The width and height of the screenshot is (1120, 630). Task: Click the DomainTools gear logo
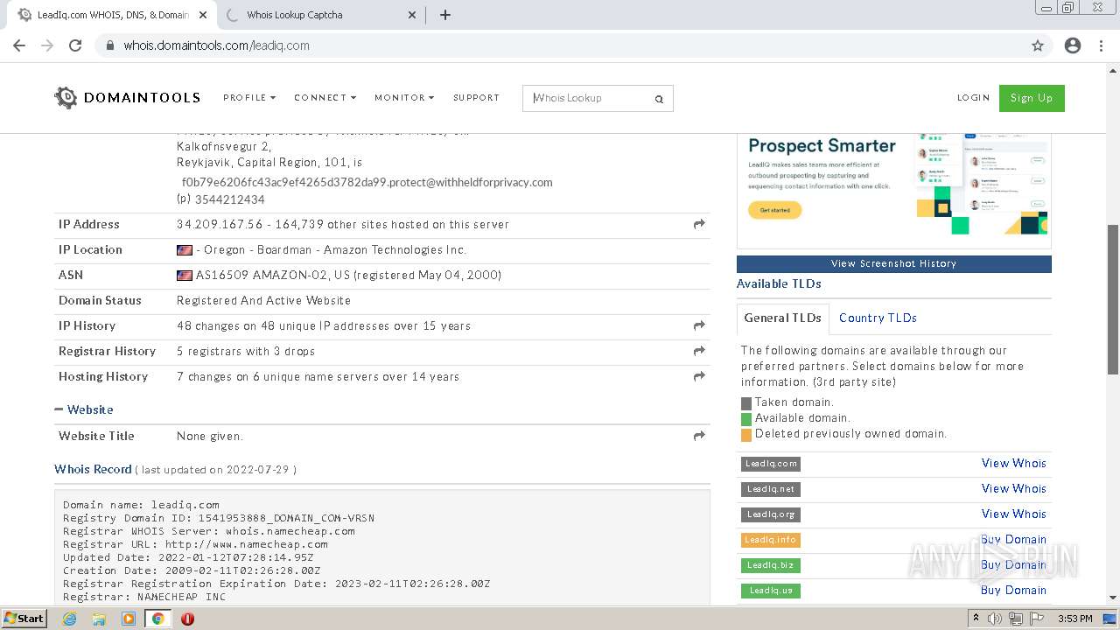[x=66, y=98]
